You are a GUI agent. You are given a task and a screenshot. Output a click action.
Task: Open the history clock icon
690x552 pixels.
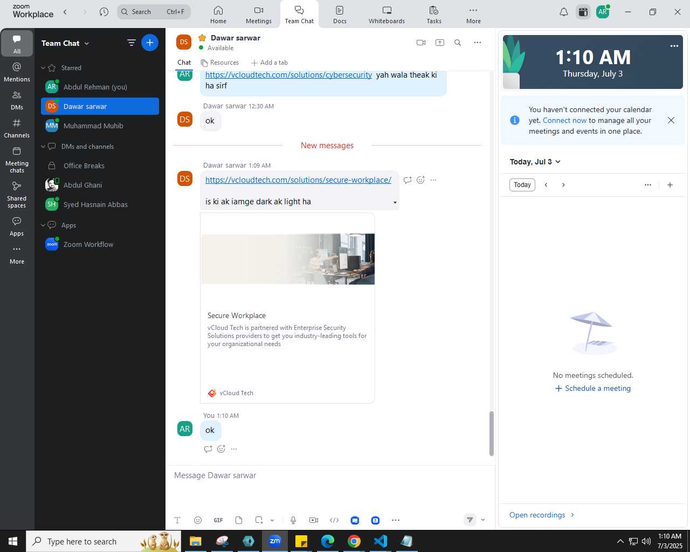[x=104, y=12]
